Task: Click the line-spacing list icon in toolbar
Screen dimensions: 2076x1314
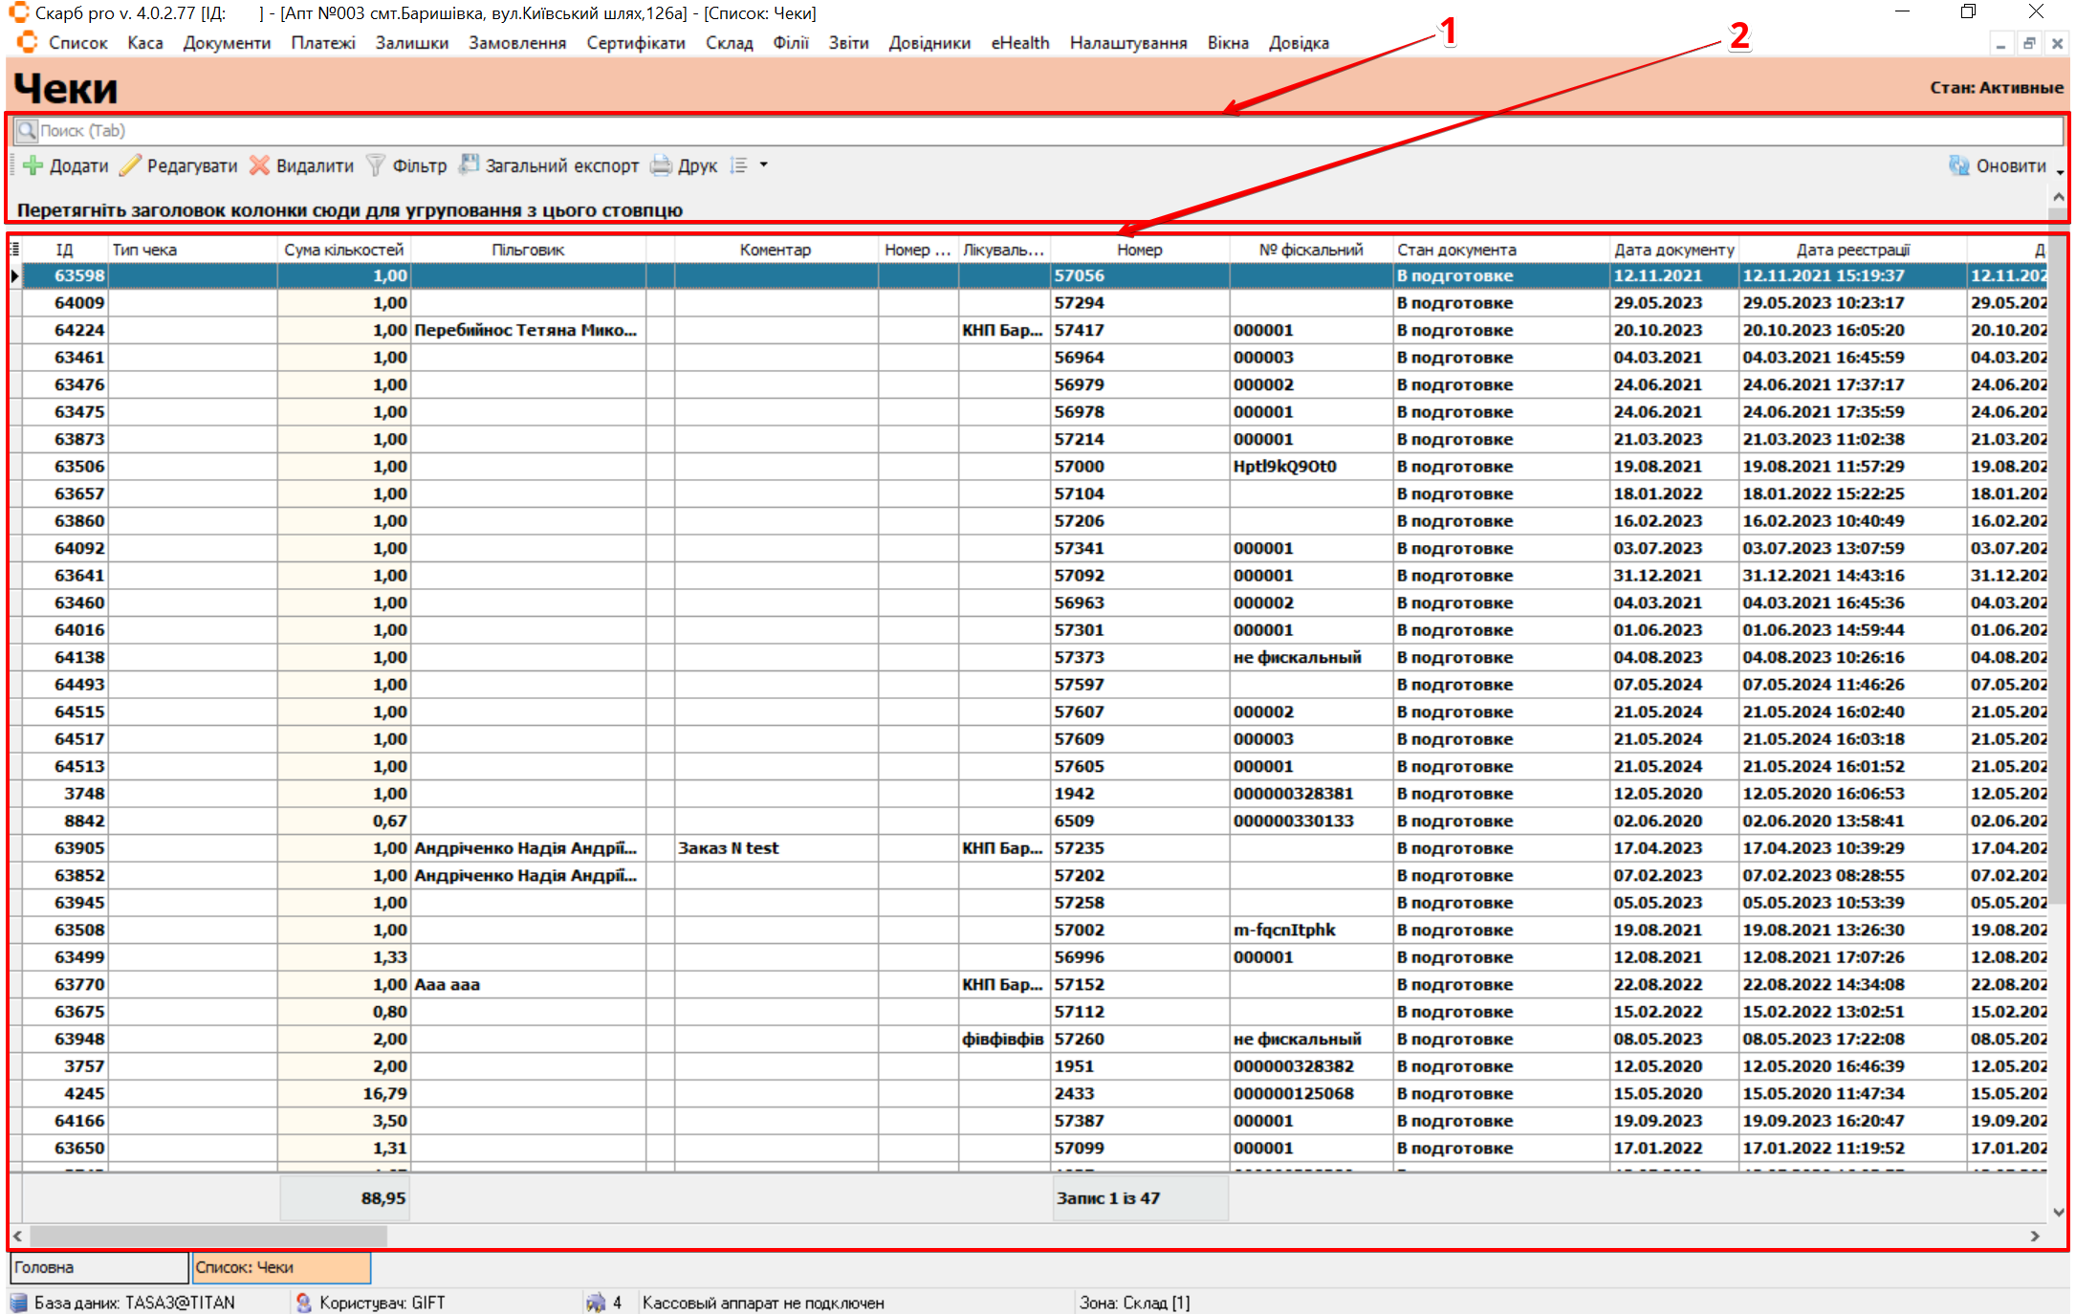Action: coord(739,165)
